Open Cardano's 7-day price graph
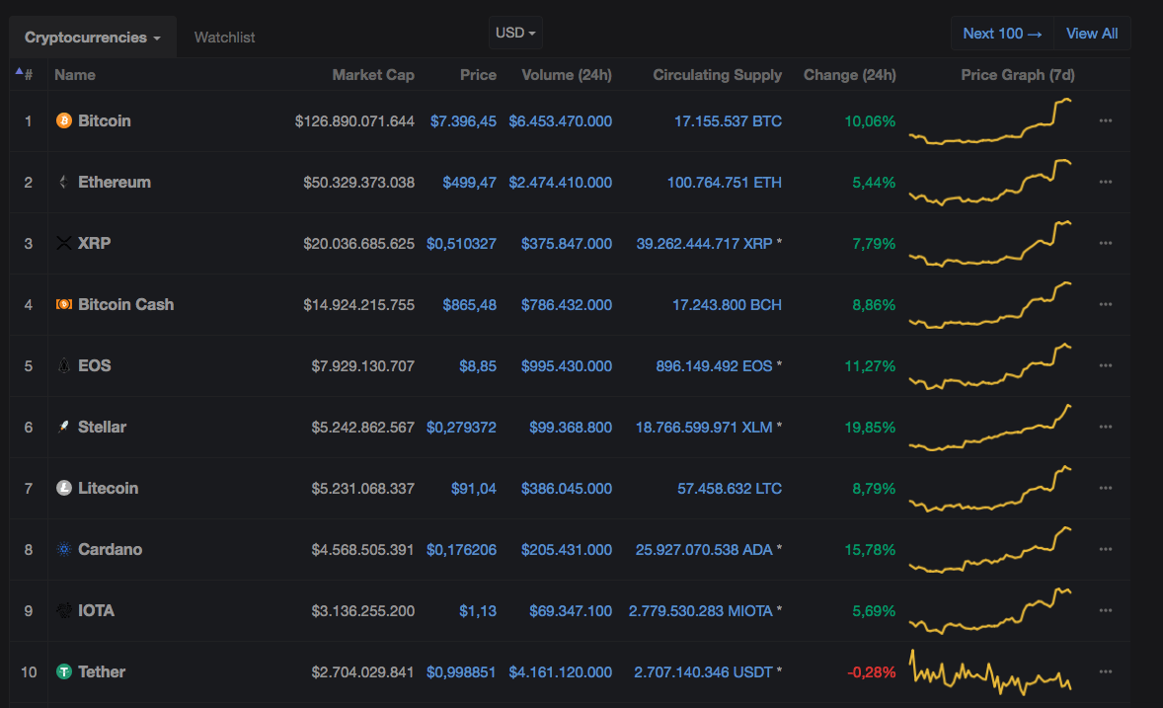Image resolution: width=1163 pixels, height=708 pixels. [x=990, y=549]
